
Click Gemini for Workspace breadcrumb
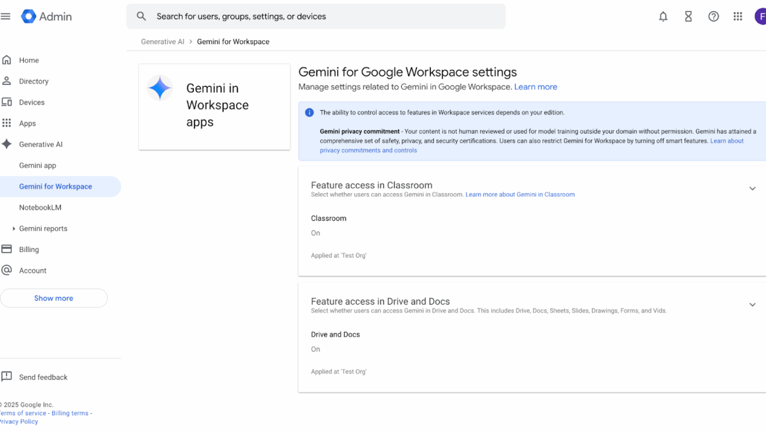pos(233,42)
